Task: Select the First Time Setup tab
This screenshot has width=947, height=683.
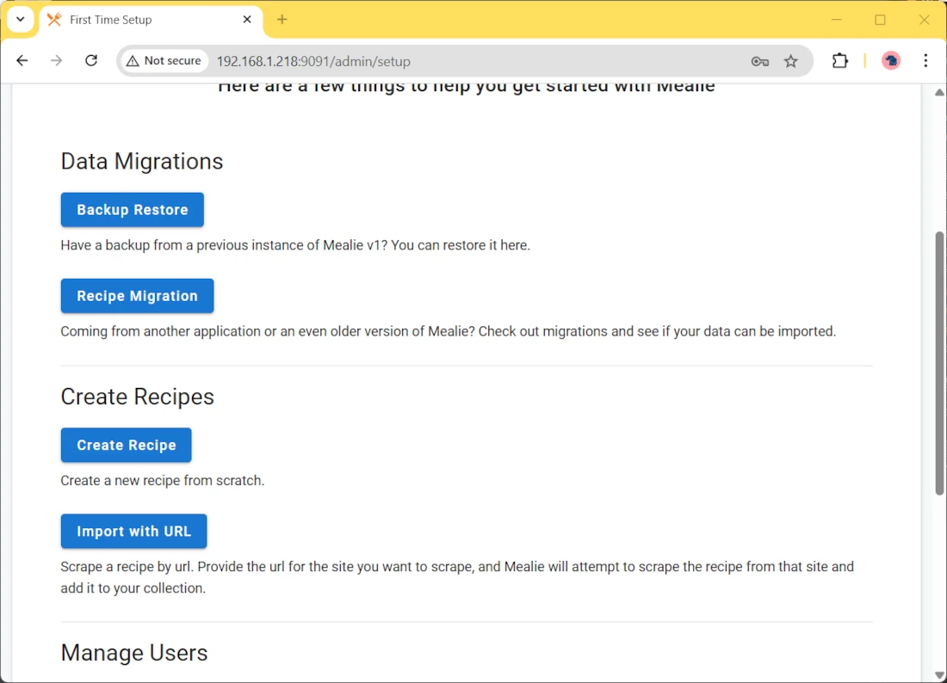Action: click(x=151, y=20)
